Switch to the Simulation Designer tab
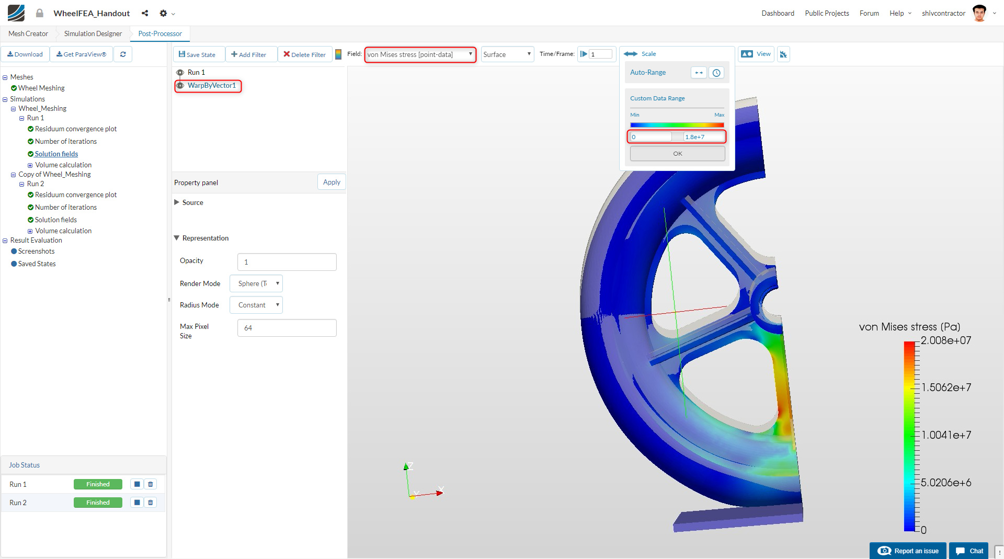Viewport: 1004px width, 559px height. 93,33
